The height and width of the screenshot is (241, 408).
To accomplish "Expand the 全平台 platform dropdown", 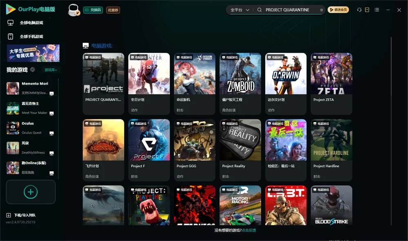I will pos(239,10).
